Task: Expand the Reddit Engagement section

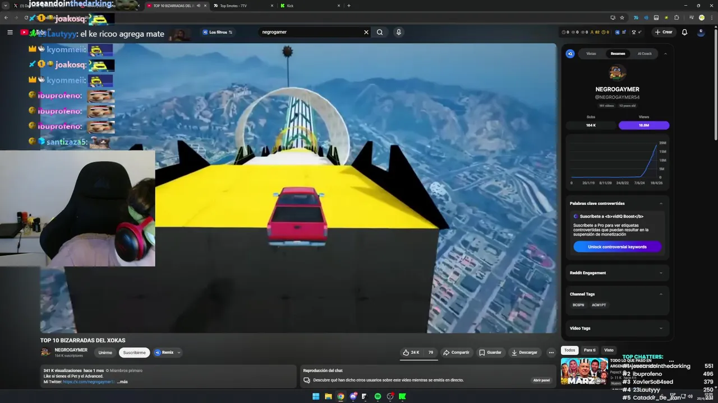Action: [x=661, y=273]
